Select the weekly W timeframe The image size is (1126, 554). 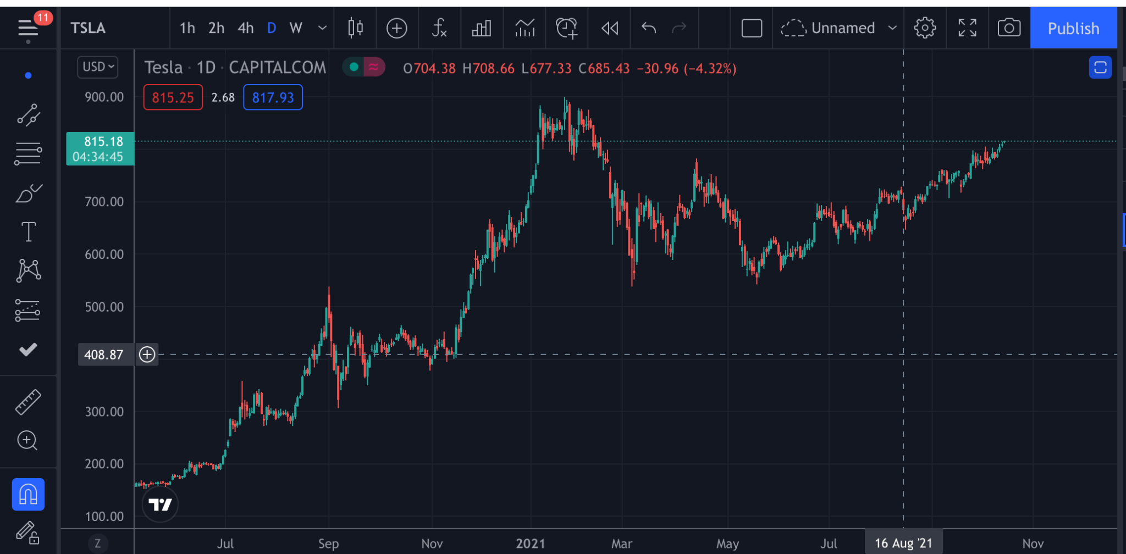(x=296, y=28)
